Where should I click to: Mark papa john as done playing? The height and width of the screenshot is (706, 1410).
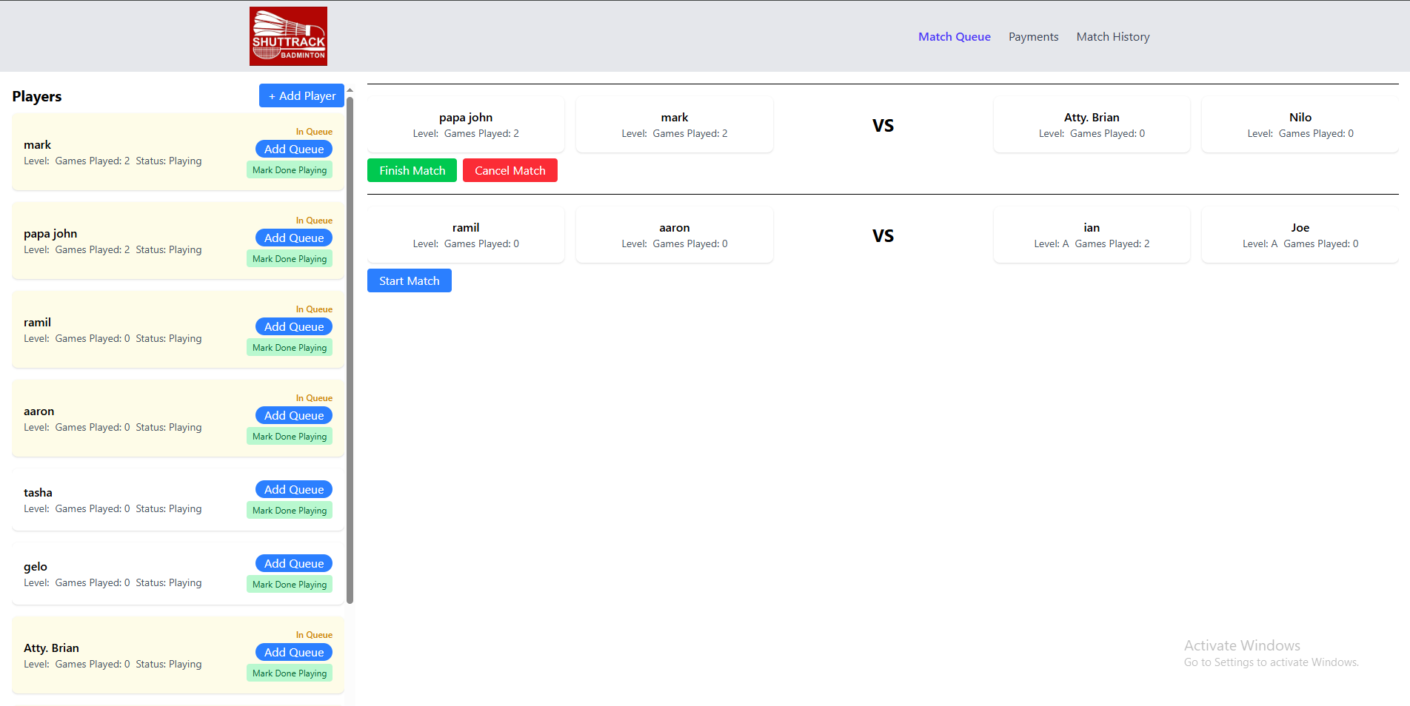point(289,259)
